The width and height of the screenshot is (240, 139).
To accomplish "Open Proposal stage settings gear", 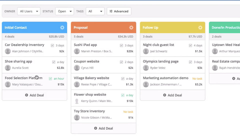I will tap(131, 27).
